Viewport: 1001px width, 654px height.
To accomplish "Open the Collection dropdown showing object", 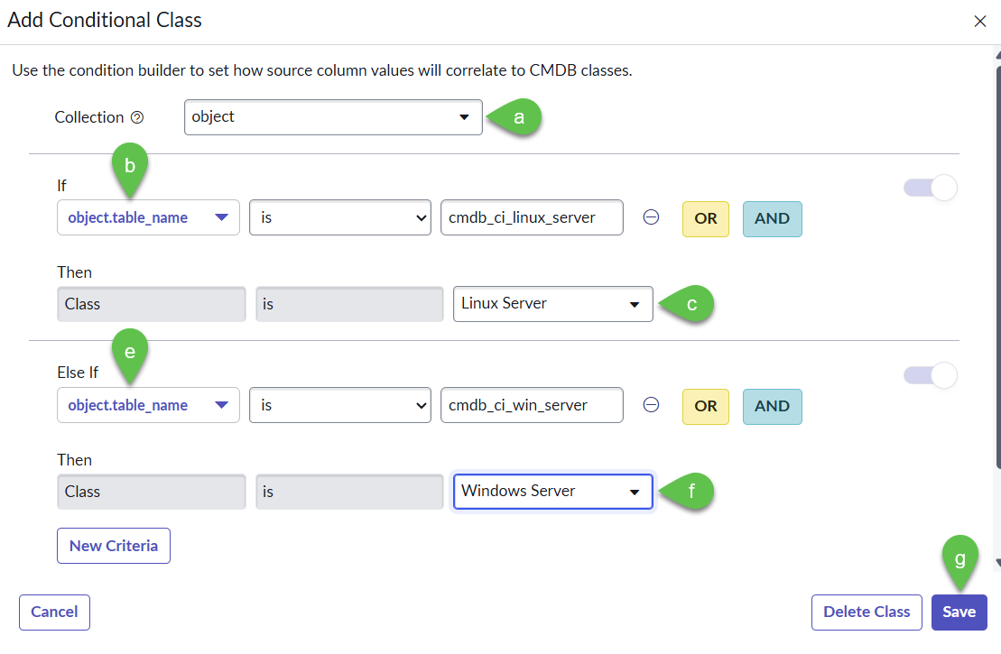I will coord(333,117).
